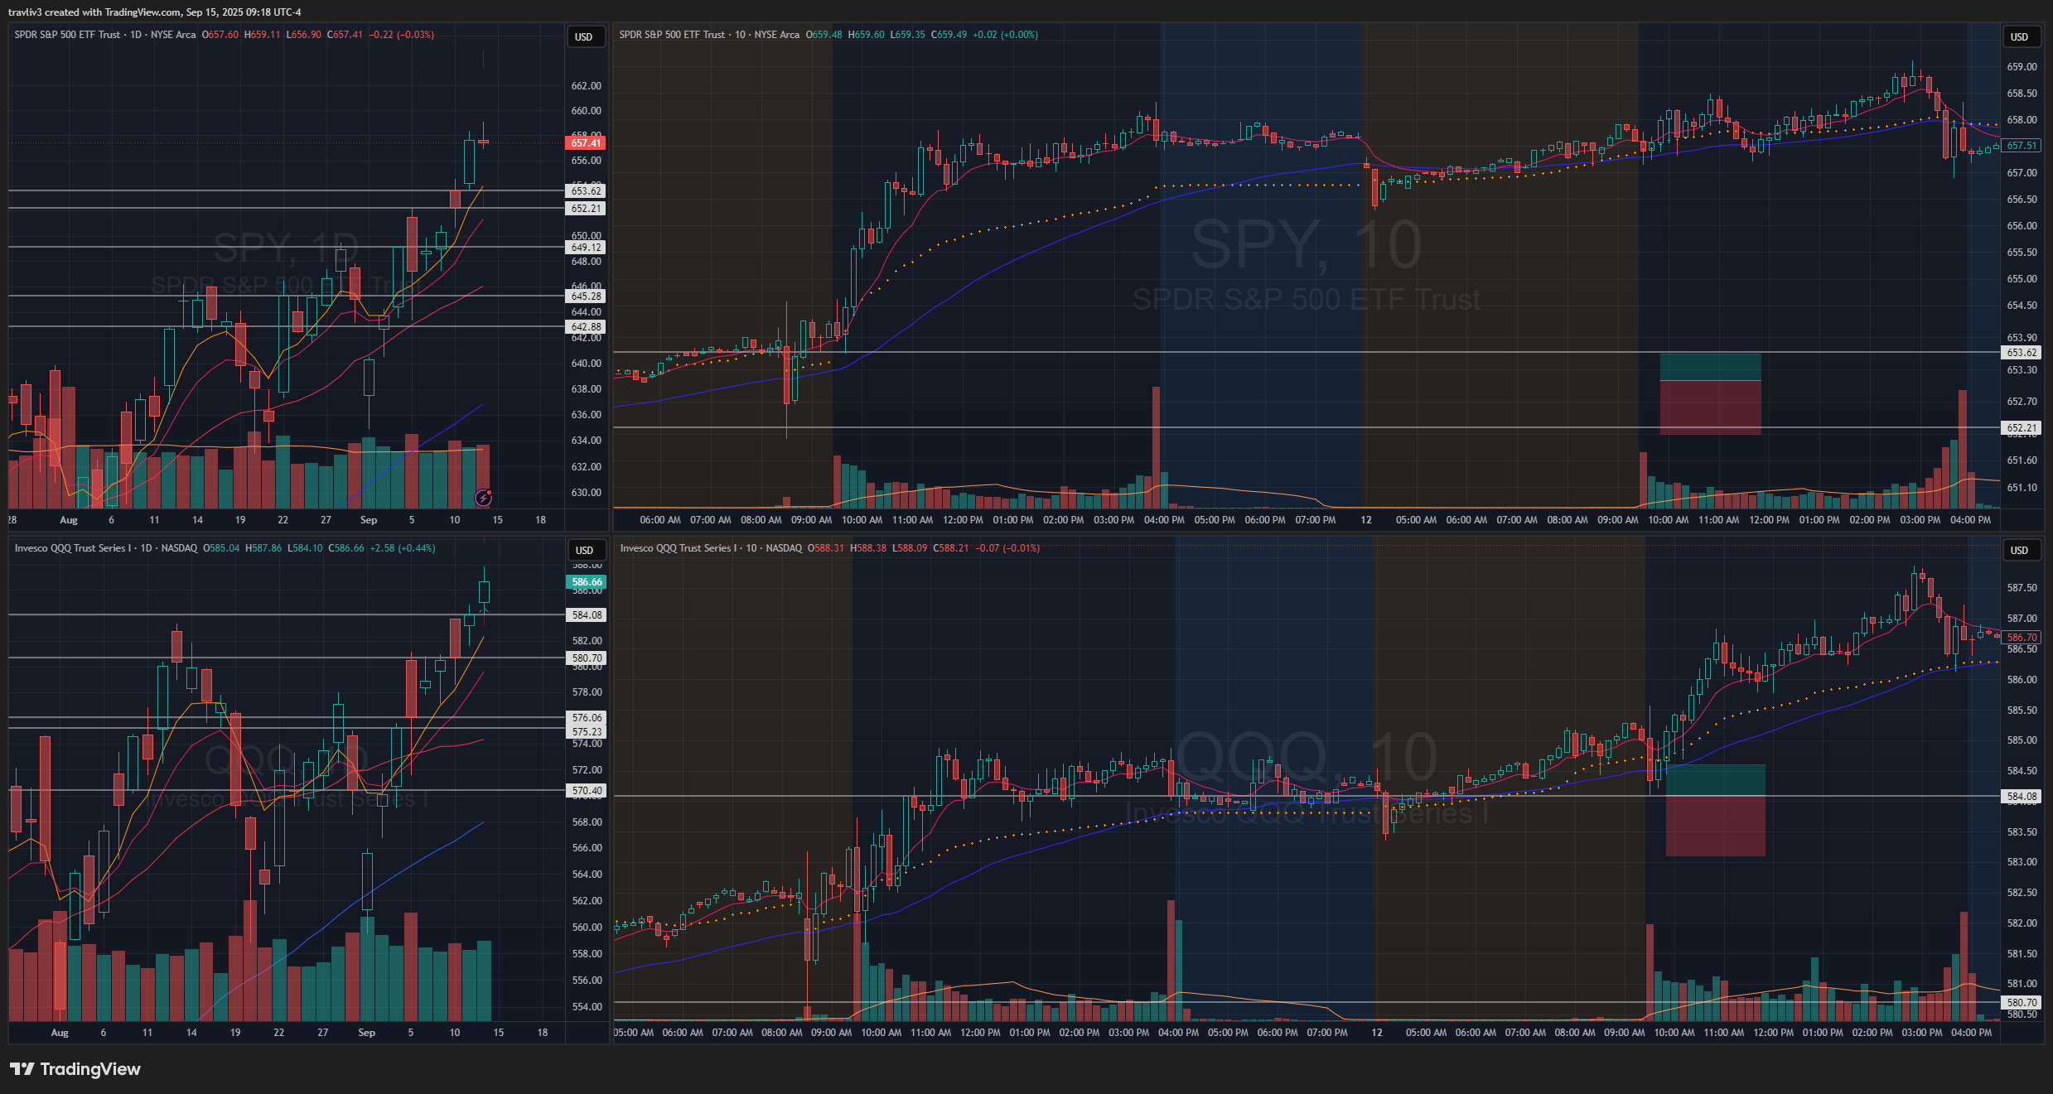Click USD currency button on QQQ 10-minute chart
This screenshot has width=2053, height=1094.
[2019, 550]
